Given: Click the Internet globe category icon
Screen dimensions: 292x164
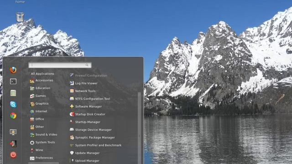Looking at the screenshot, I should 32,112.
